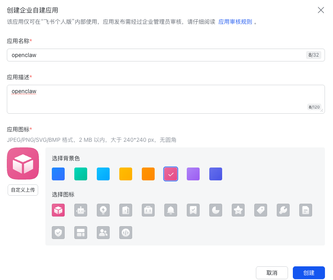This screenshot has width=333, height=280.
Task: Choose the lightbulb icon
Action: pyautogui.click(x=103, y=210)
